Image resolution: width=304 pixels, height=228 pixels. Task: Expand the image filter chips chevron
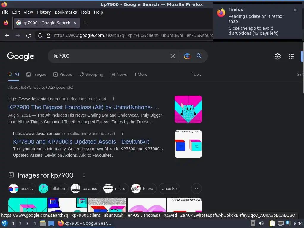197,189
